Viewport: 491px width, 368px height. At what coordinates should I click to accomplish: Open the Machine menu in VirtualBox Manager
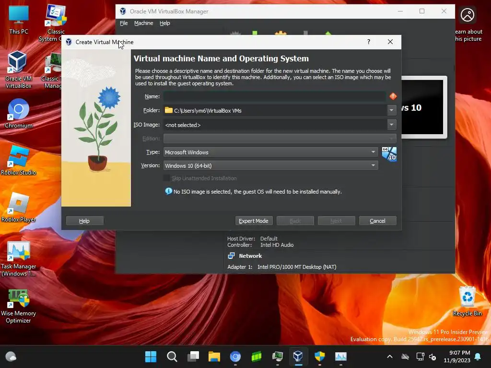144,23
